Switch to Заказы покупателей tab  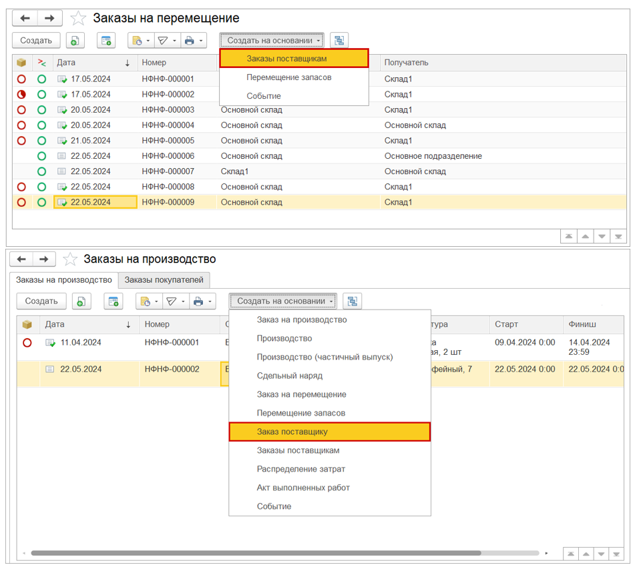point(164,279)
